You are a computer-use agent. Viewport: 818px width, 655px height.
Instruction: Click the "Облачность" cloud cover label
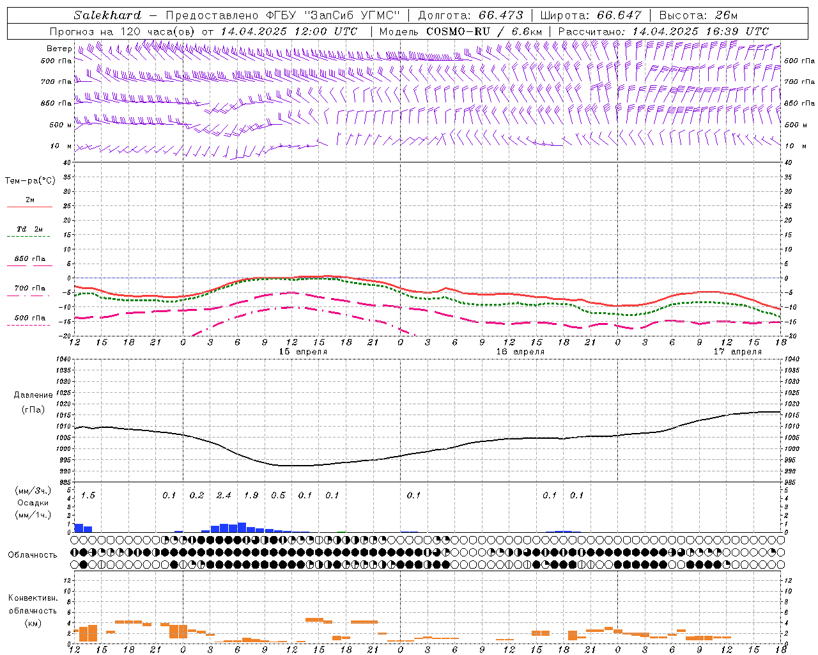pyautogui.click(x=33, y=555)
